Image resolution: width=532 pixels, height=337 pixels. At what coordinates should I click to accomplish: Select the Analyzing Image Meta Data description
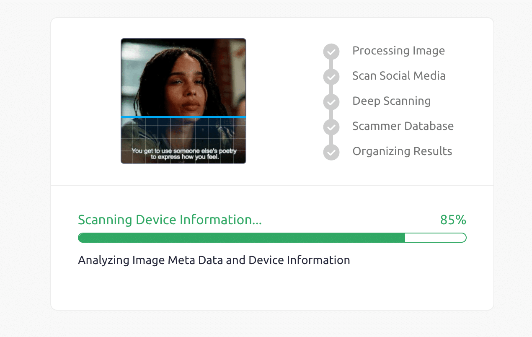coord(214,260)
